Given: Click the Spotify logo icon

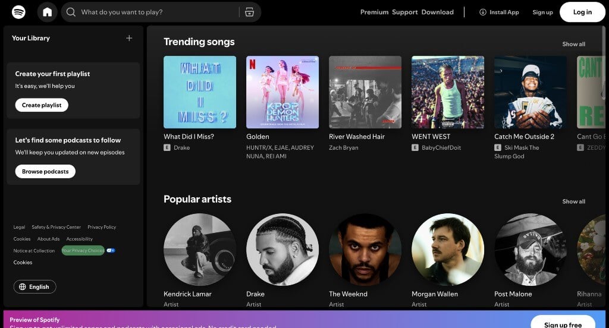Looking at the screenshot, I should (18, 12).
